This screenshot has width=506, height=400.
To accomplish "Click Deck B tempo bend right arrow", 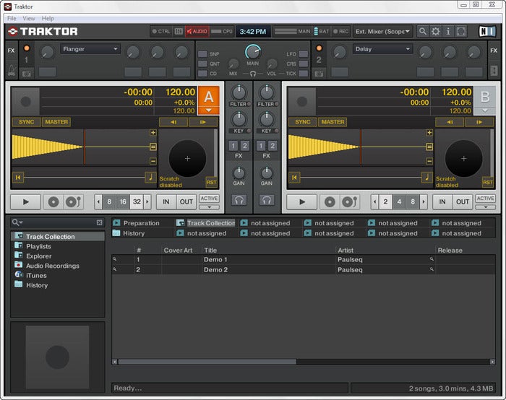I will pyautogui.click(x=479, y=122).
